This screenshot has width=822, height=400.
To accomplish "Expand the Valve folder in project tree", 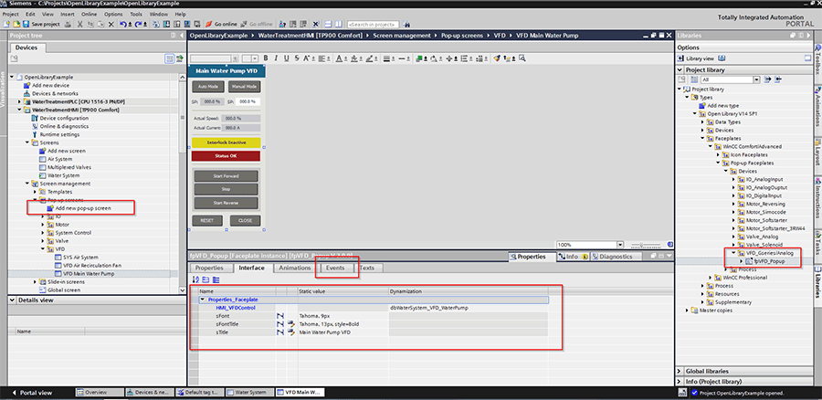I will (x=43, y=241).
